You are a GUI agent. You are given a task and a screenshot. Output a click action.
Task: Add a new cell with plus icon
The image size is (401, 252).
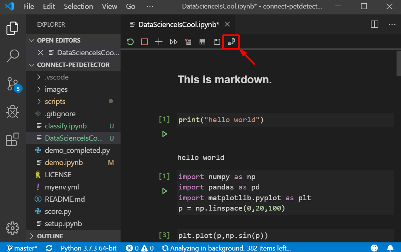[159, 41]
